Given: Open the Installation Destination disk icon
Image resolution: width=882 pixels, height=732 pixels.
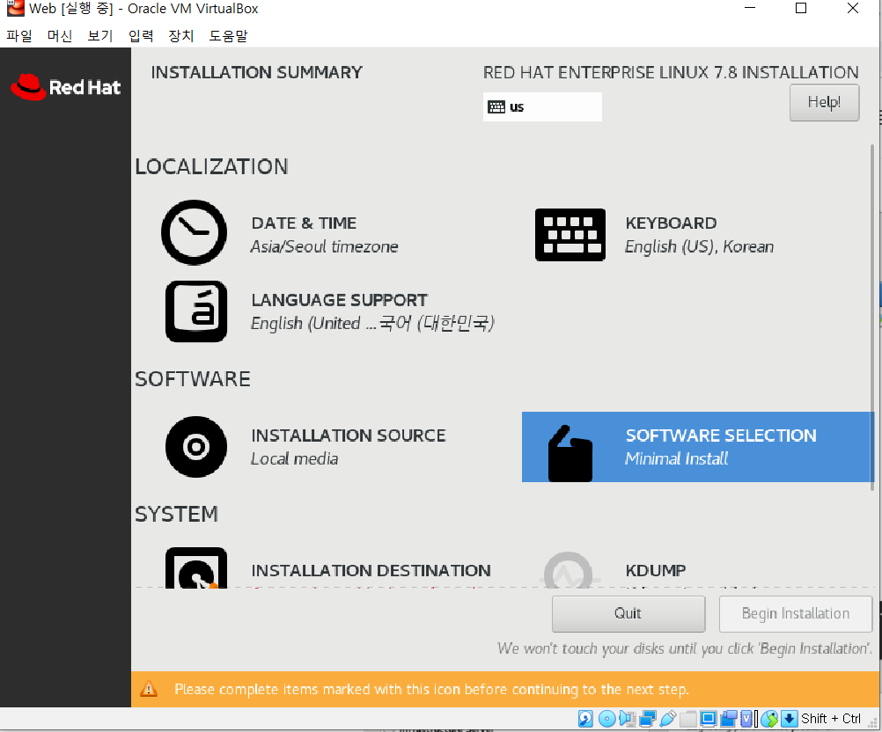Looking at the screenshot, I should coord(195,567).
